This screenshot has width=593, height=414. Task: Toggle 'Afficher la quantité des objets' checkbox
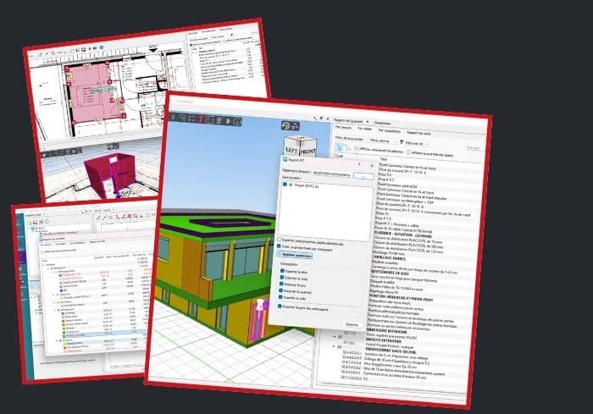pos(408,152)
